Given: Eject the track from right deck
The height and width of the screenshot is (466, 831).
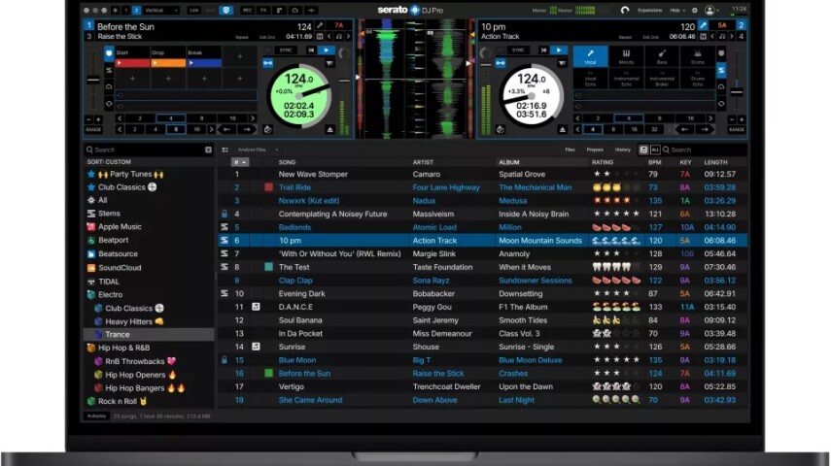Looking at the screenshot, I should (562, 129).
